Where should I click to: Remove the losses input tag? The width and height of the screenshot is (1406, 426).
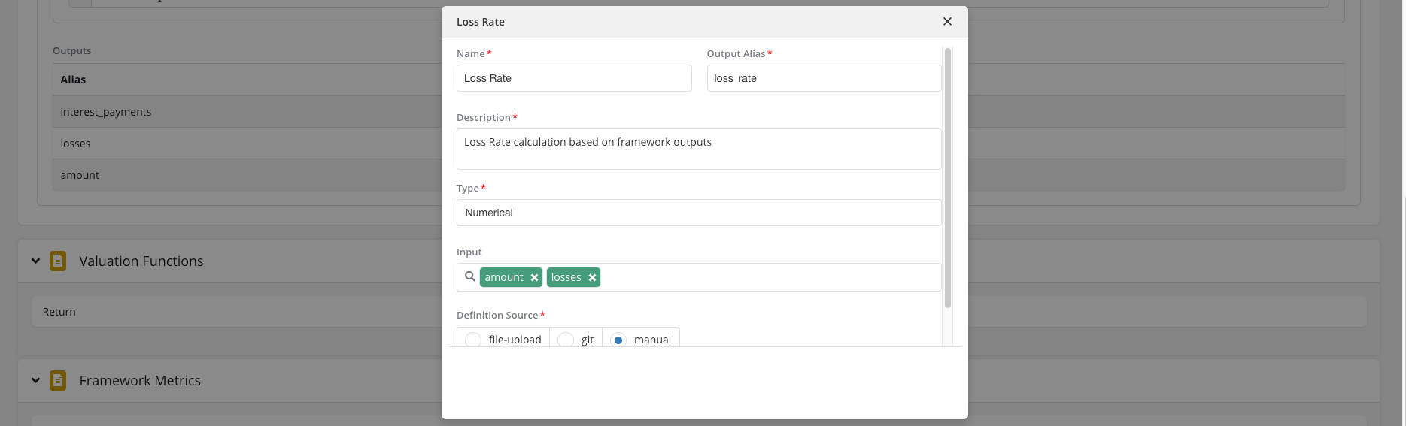coord(592,278)
